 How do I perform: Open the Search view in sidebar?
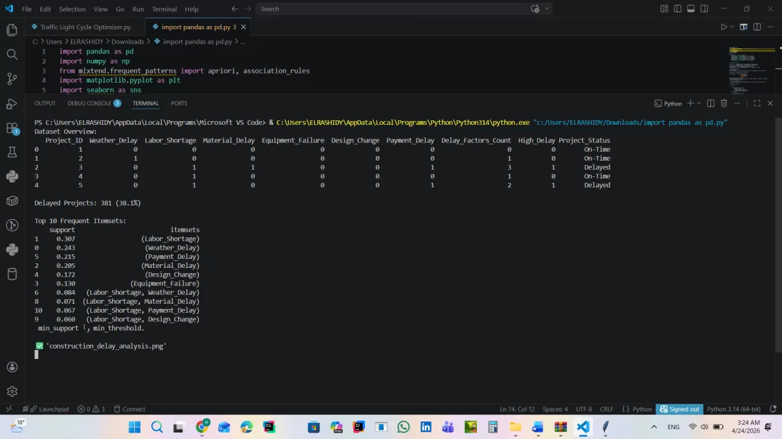click(x=12, y=55)
